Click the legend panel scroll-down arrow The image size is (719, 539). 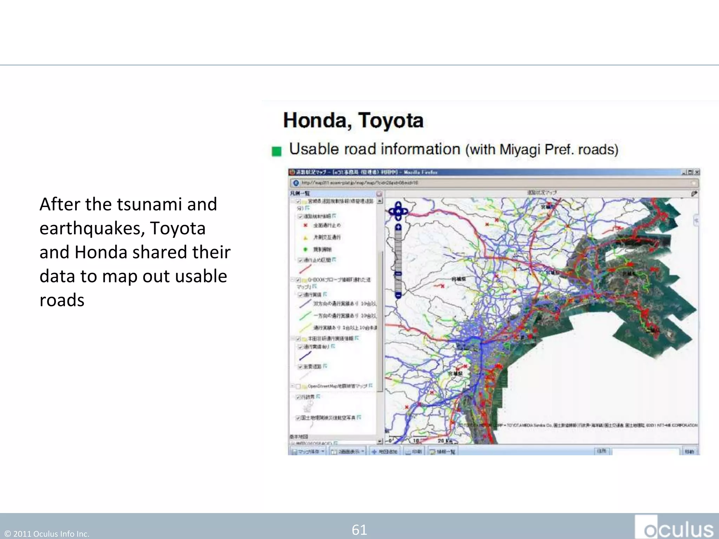[x=380, y=441]
